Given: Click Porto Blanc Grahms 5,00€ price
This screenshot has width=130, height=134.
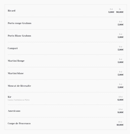Looking at the screenshot, I should tap(121, 37).
